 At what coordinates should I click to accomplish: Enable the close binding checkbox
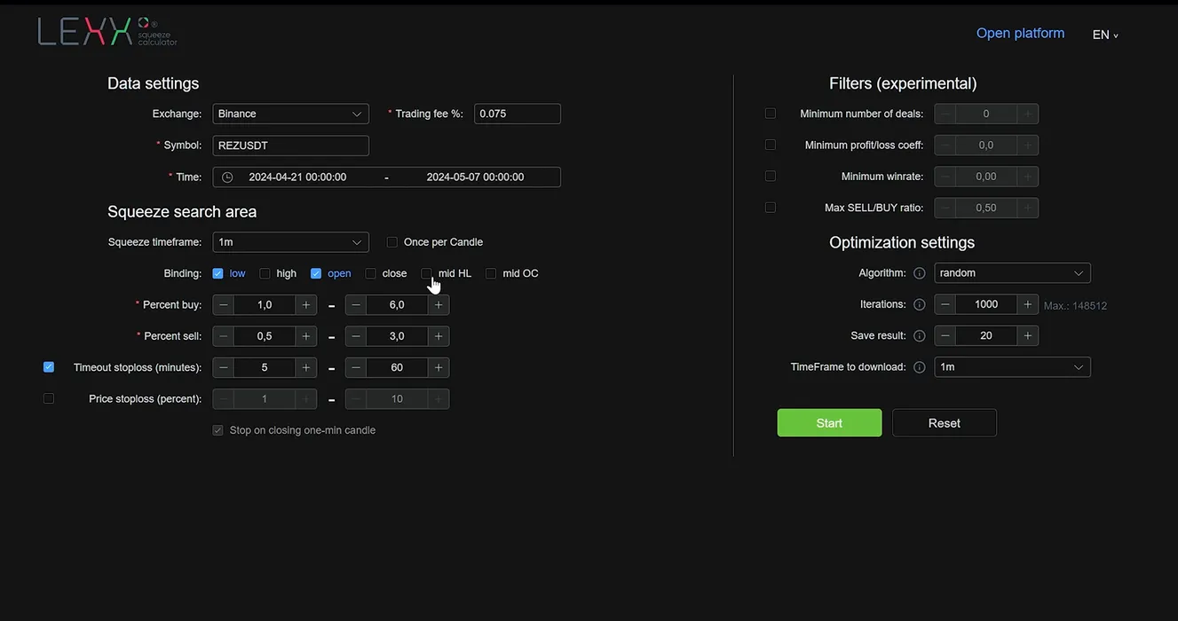[x=371, y=273]
